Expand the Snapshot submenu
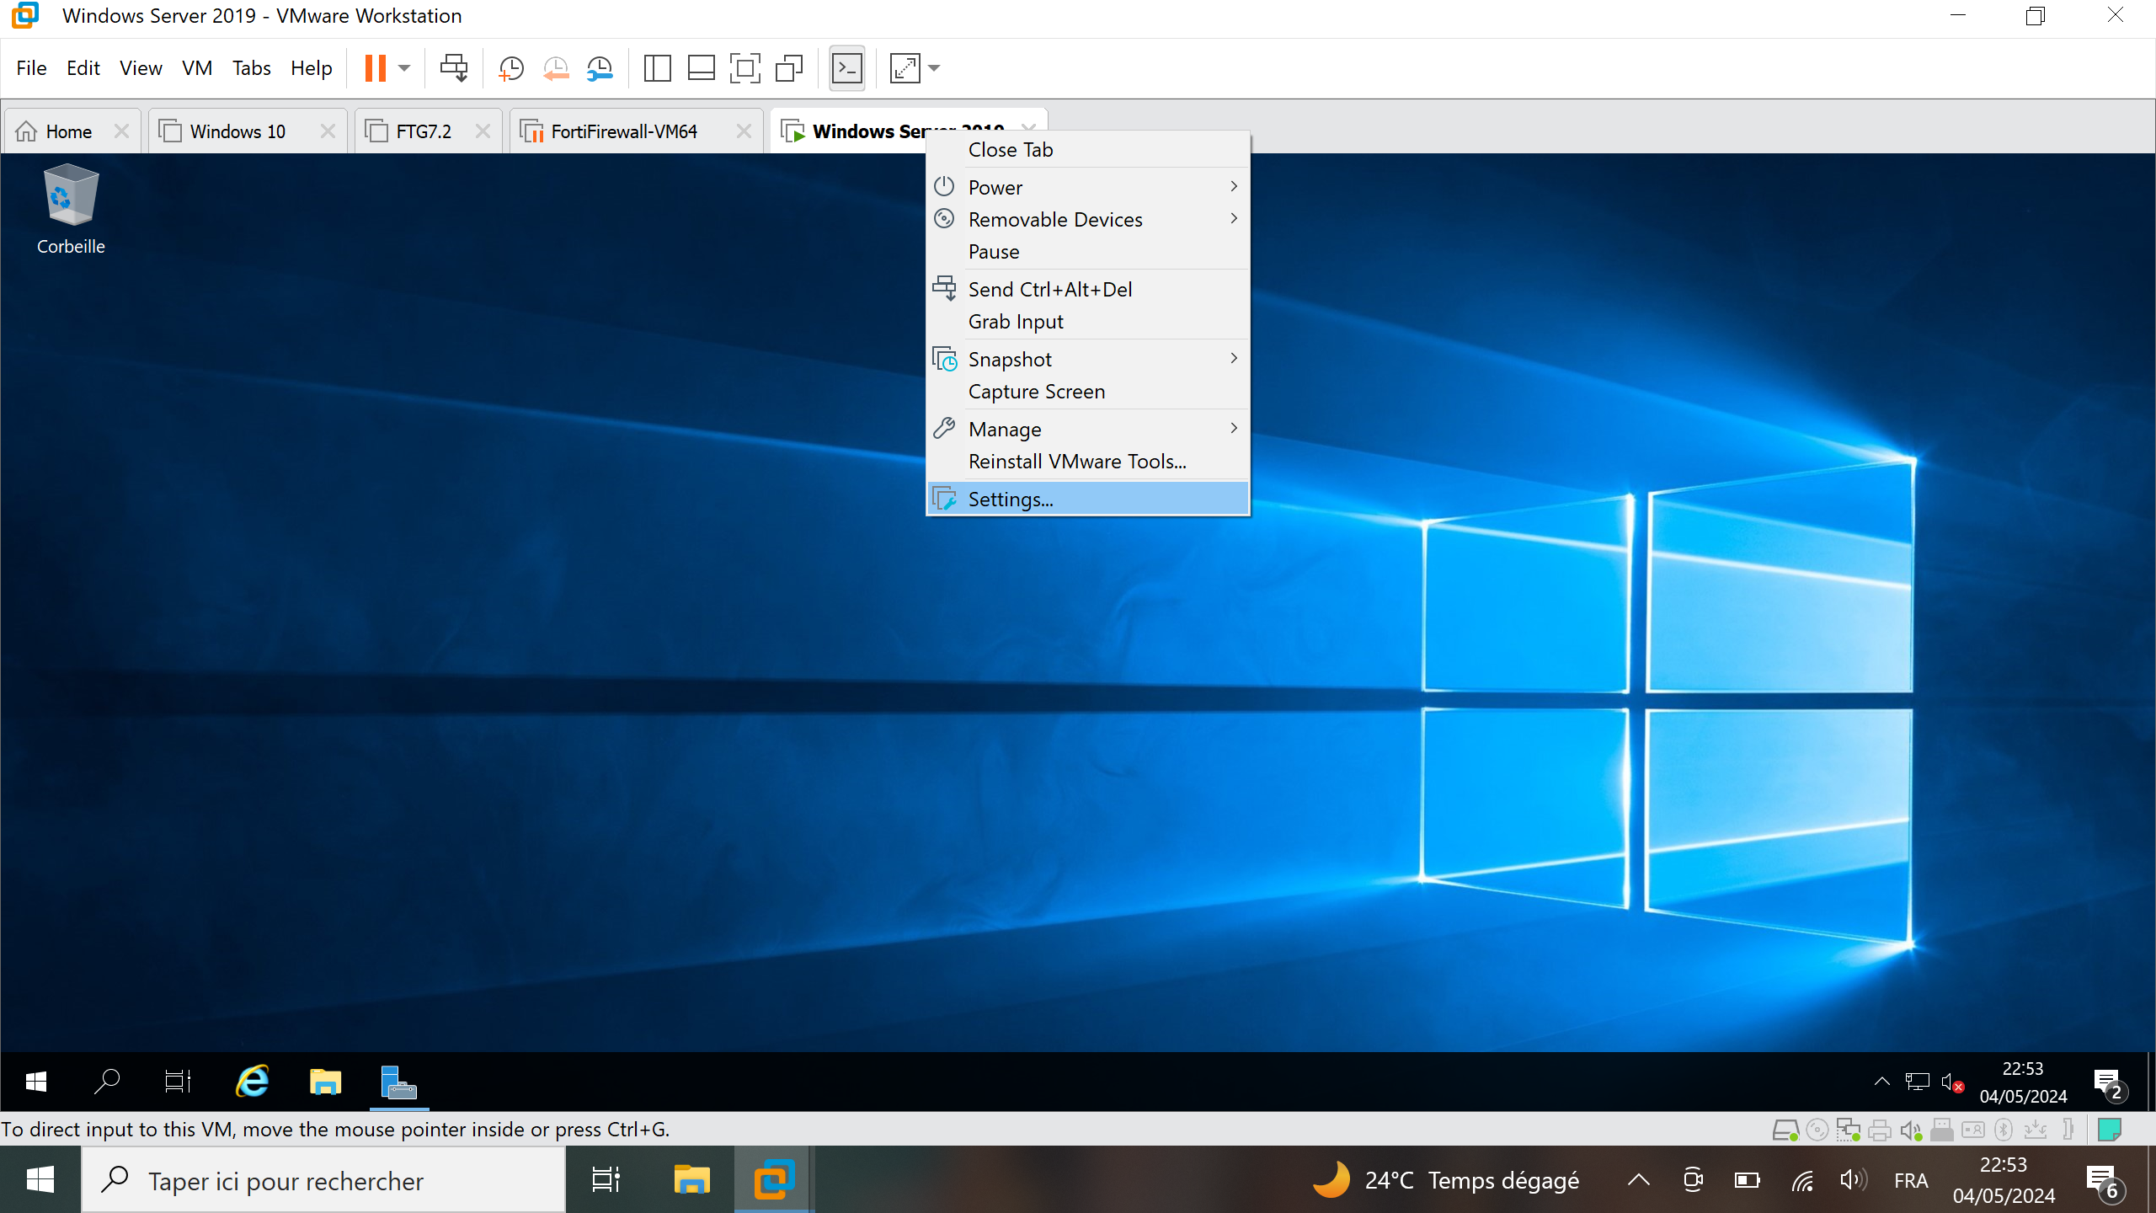This screenshot has width=2156, height=1213. coord(1087,359)
